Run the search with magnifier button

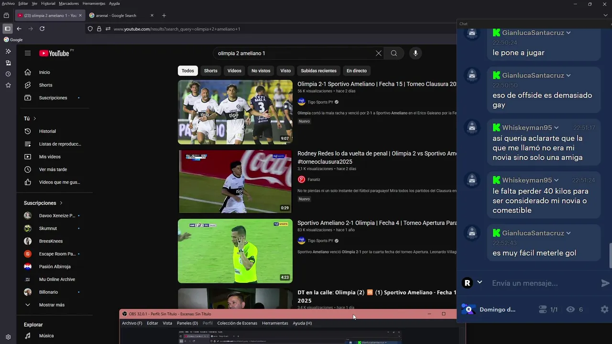(393, 53)
